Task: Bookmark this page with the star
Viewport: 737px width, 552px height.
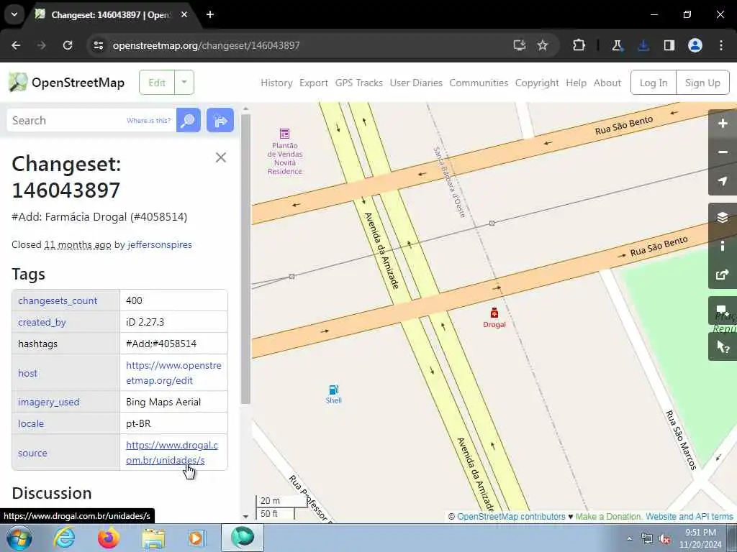Action: 543,45
